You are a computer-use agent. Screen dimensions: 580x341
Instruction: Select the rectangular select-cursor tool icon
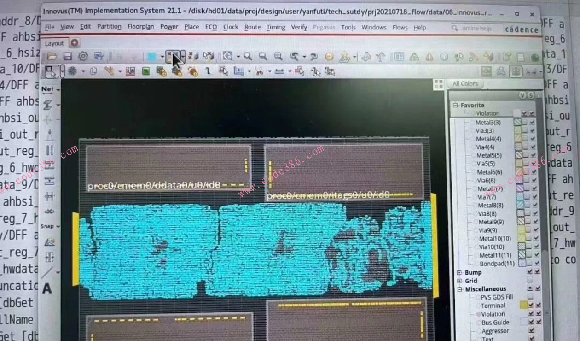(x=51, y=71)
